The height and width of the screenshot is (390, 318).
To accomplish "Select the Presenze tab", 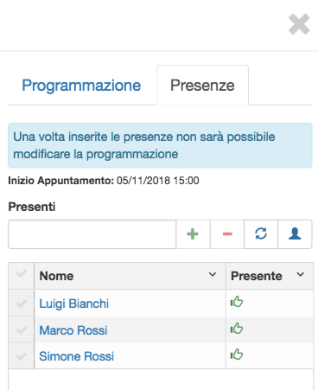I will (202, 86).
